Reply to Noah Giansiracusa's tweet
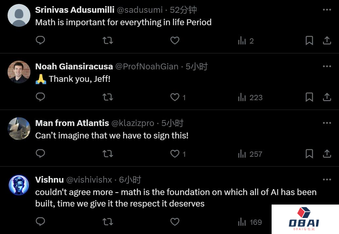 tap(40, 97)
